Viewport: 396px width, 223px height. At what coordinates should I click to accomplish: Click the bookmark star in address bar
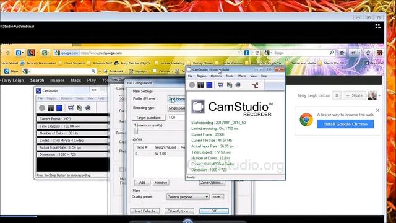pyautogui.click(x=241, y=53)
